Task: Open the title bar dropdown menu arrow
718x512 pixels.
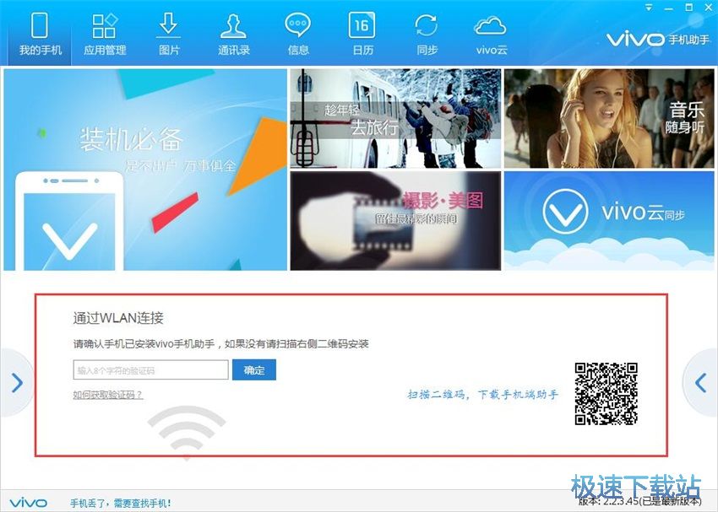Action: 649,8
